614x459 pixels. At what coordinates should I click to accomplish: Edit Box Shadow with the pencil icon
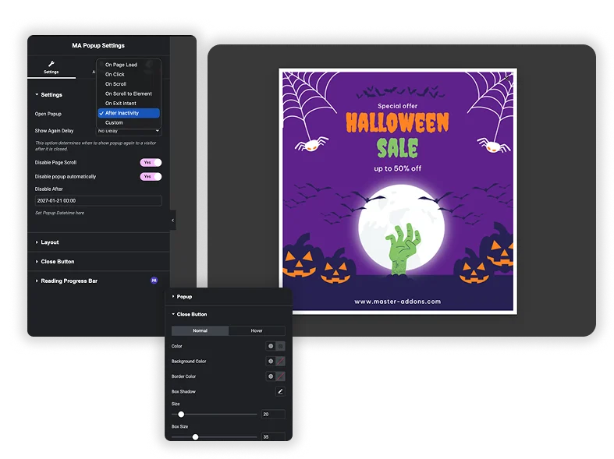coord(280,391)
